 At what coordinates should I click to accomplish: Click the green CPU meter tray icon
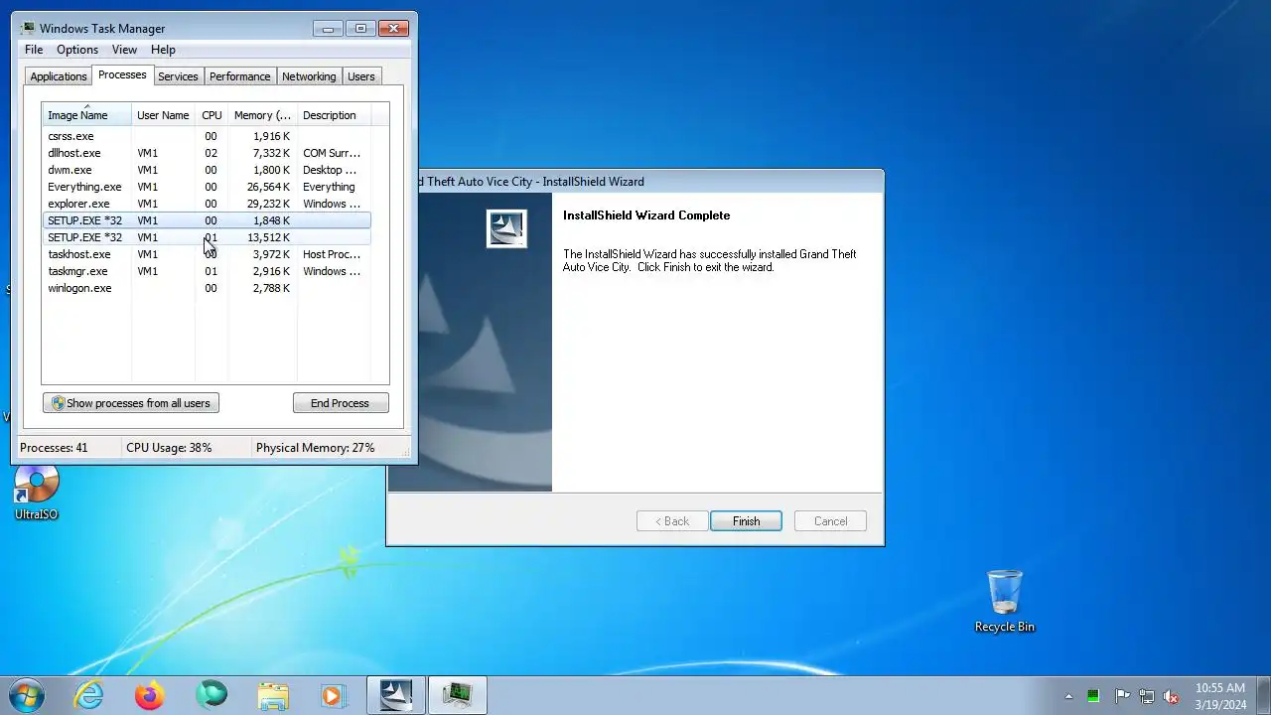(x=1093, y=696)
